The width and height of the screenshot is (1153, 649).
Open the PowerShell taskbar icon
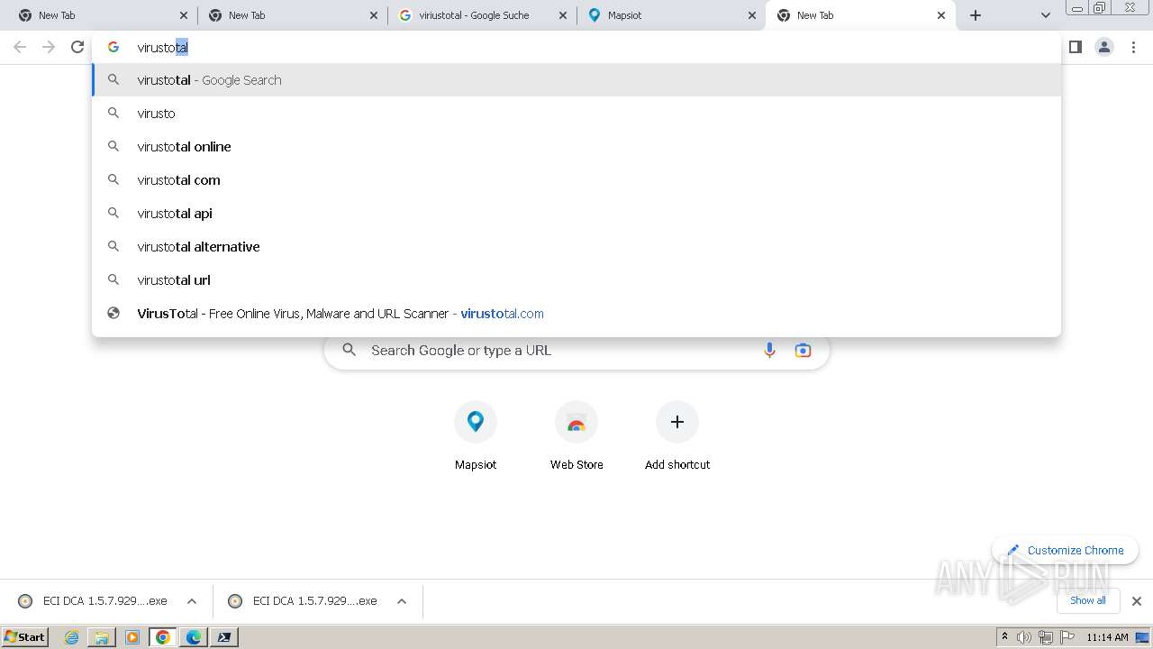tap(224, 637)
